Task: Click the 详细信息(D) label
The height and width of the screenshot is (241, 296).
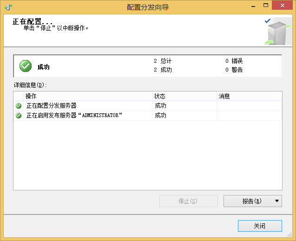Action: [x=30, y=85]
